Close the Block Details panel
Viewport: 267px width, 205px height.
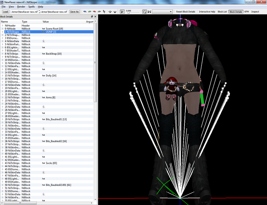(95, 16)
